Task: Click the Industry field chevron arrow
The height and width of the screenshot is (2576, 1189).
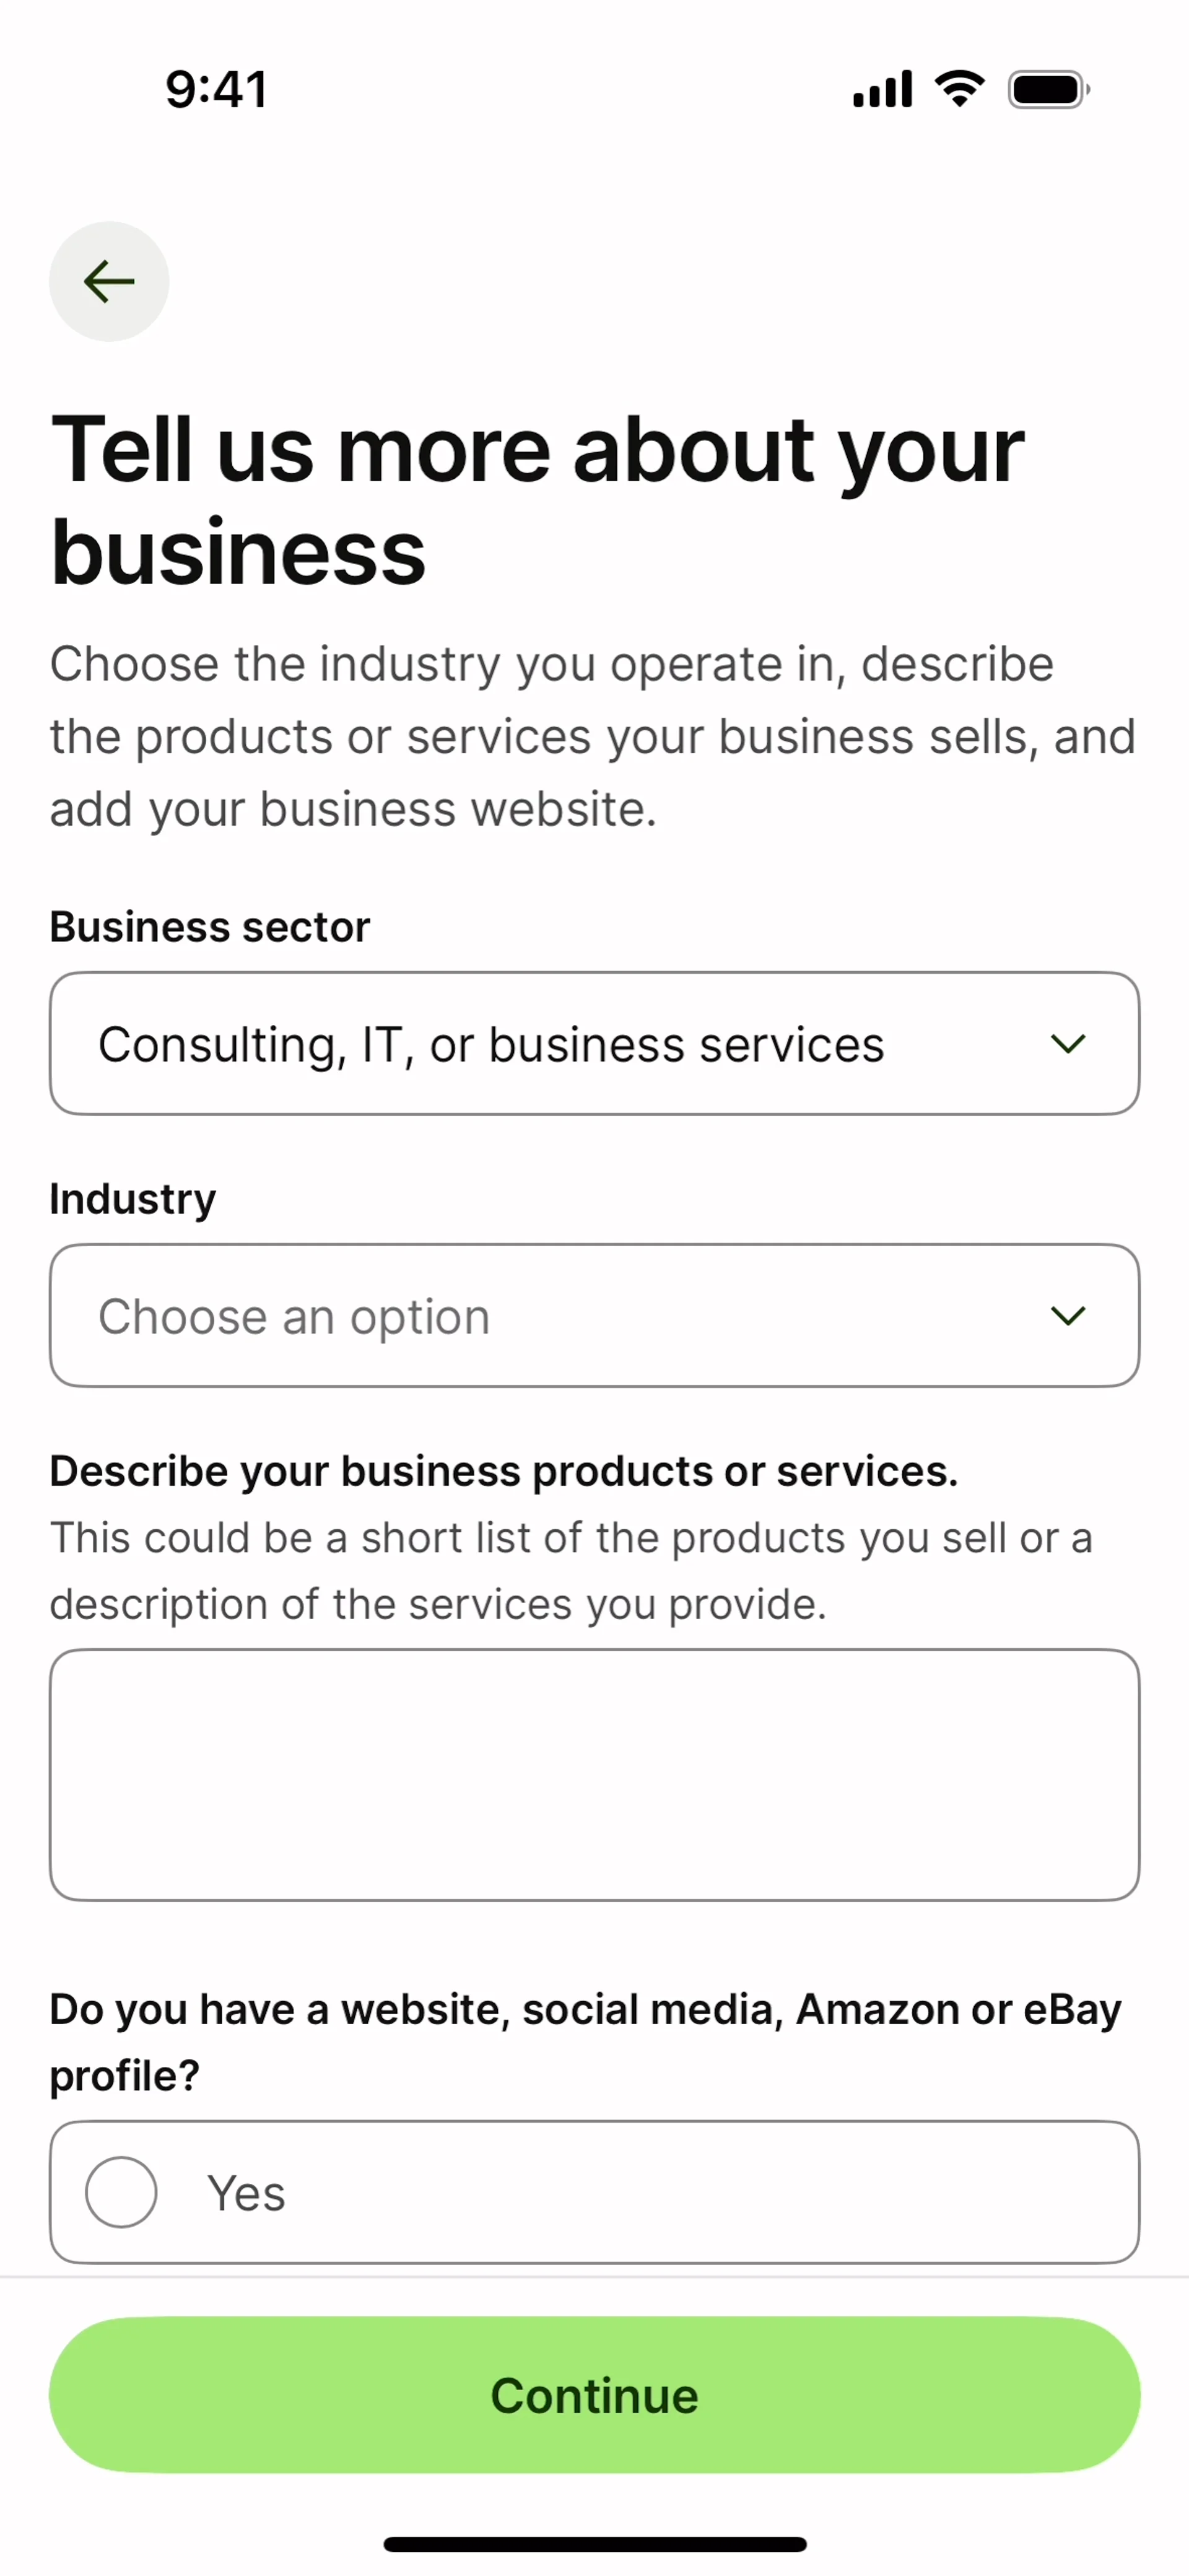Action: pos(1068,1316)
